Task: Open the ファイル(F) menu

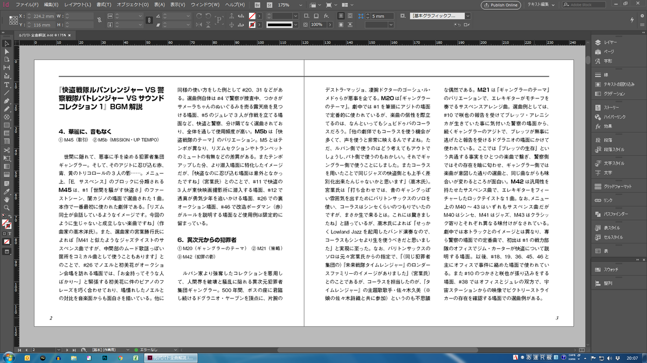Action: 27,5
